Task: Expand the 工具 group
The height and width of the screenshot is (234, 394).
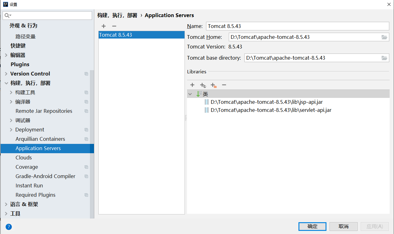Action: [6, 213]
